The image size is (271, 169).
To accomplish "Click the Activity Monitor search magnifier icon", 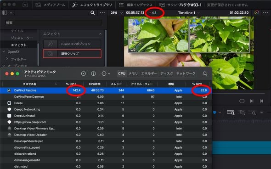I will tap(205, 73).
